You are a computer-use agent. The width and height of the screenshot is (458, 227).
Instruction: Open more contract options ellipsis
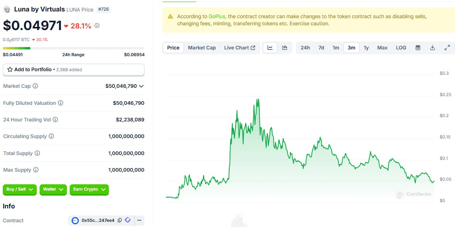(x=139, y=220)
